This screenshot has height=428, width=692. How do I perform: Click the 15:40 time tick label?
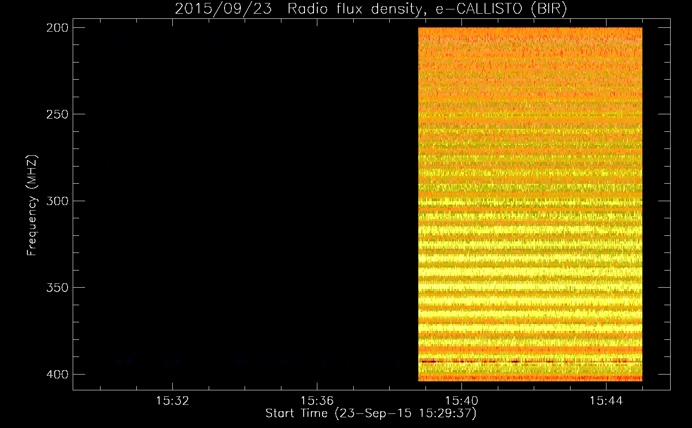pyautogui.click(x=461, y=401)
